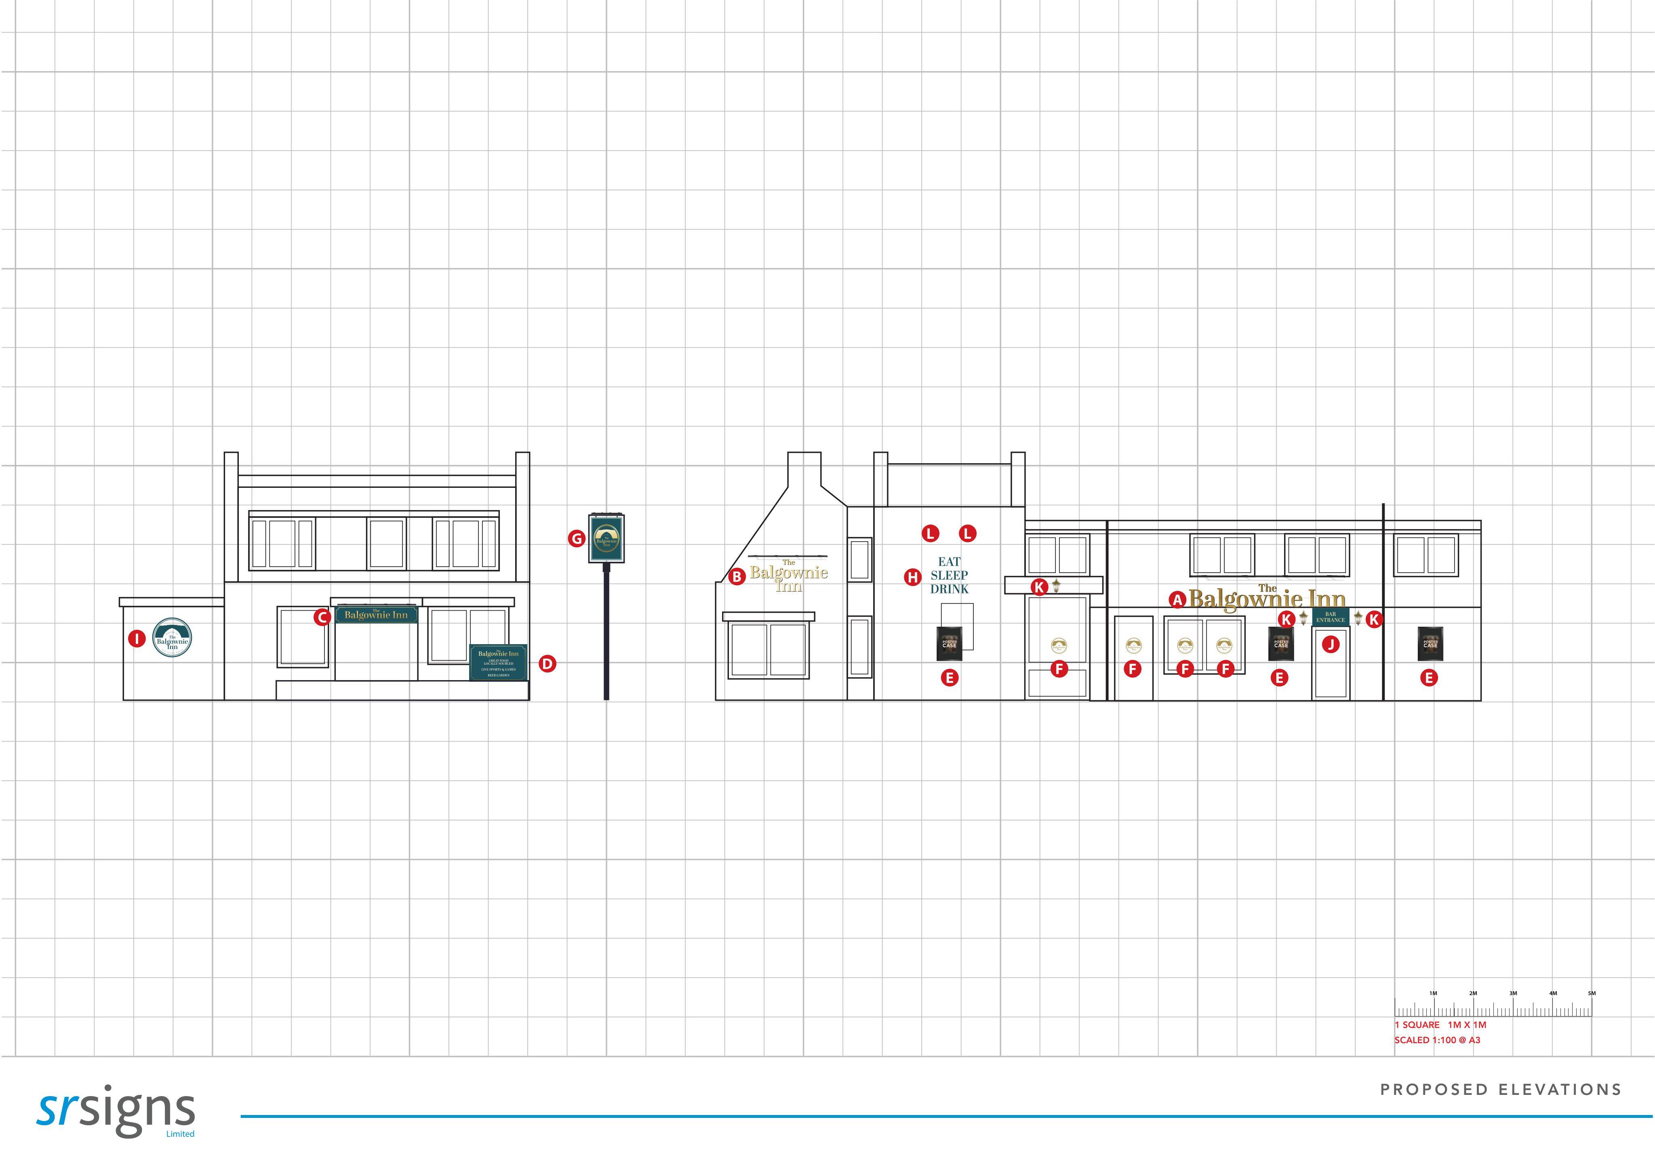This screenshot has height=1170, width=1655.
Task: Click the red J marker on the bar door
Action: 1331,644
